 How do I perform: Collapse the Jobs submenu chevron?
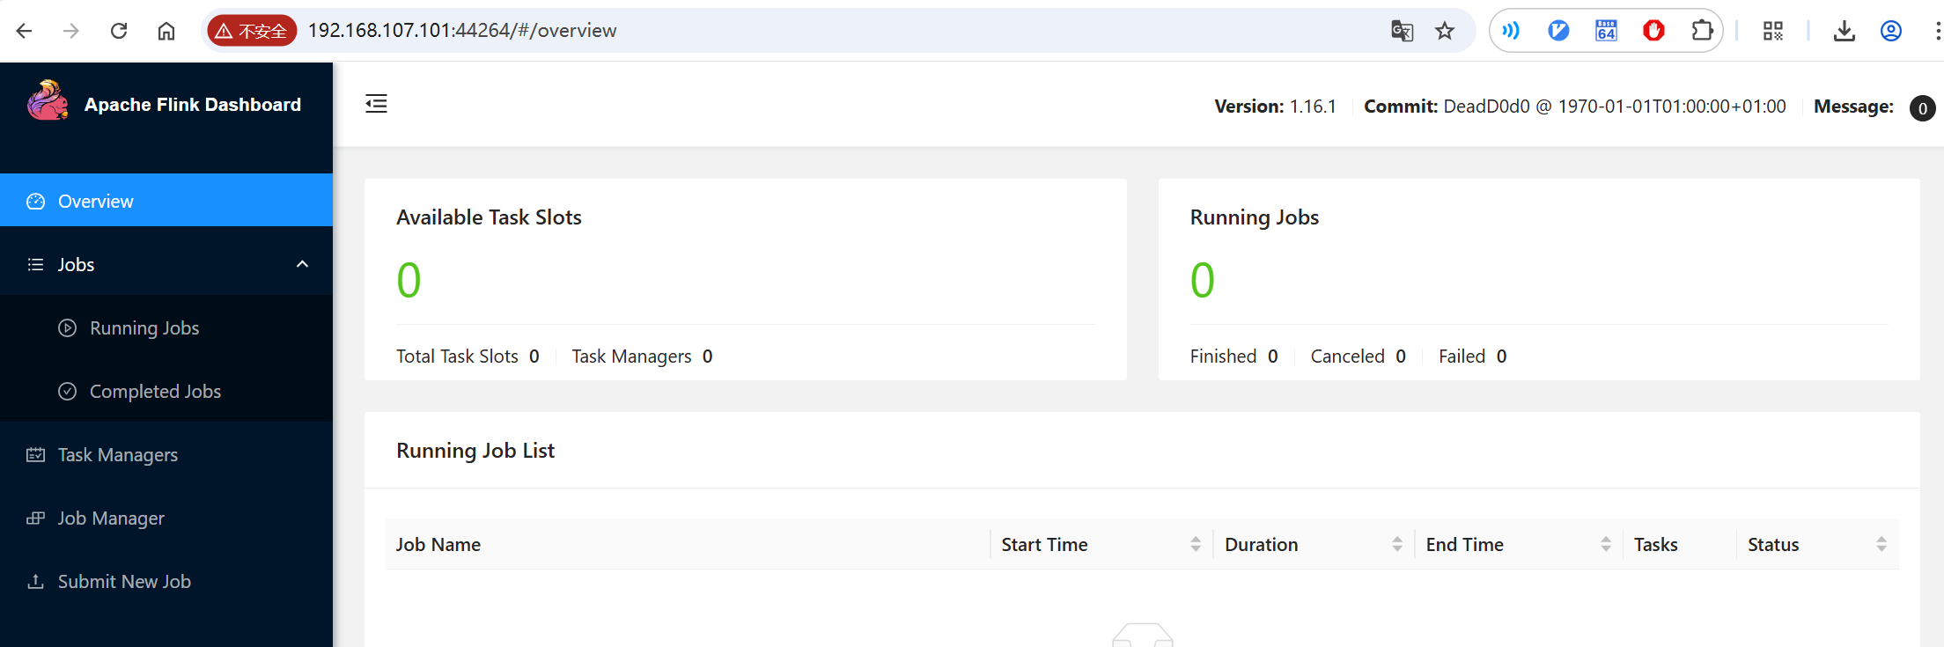pos(302,264)
